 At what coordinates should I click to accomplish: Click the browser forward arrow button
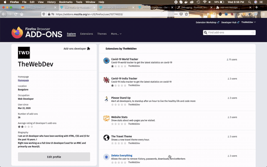point(10,14)
